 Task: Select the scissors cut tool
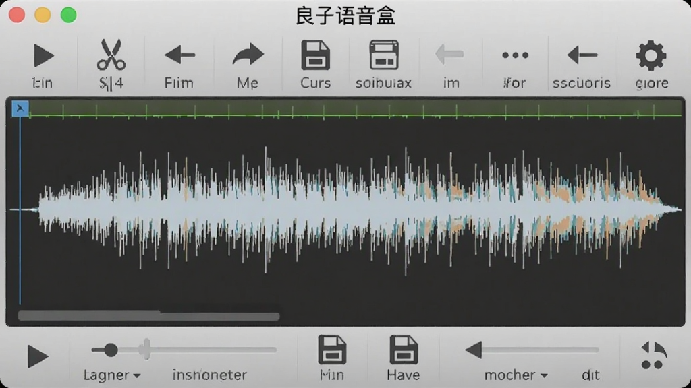coord(111,55)
